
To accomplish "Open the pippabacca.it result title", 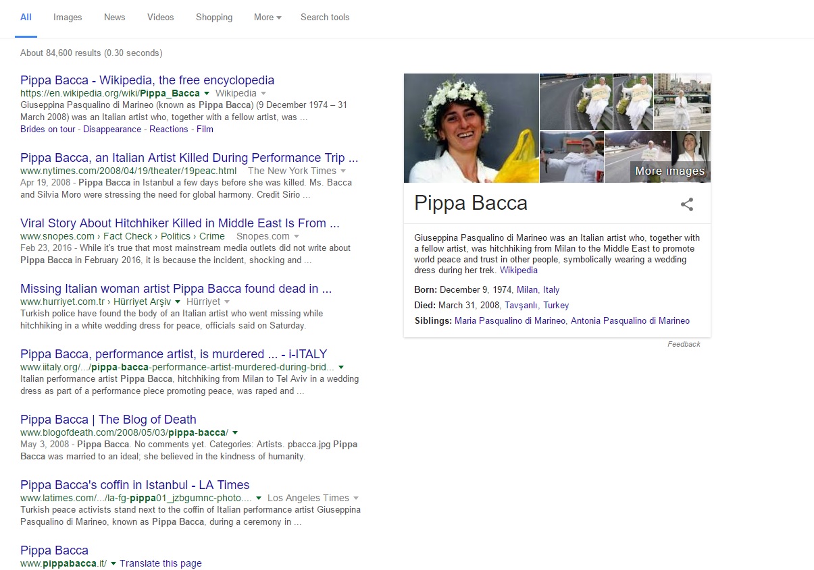I will point(54,550).
